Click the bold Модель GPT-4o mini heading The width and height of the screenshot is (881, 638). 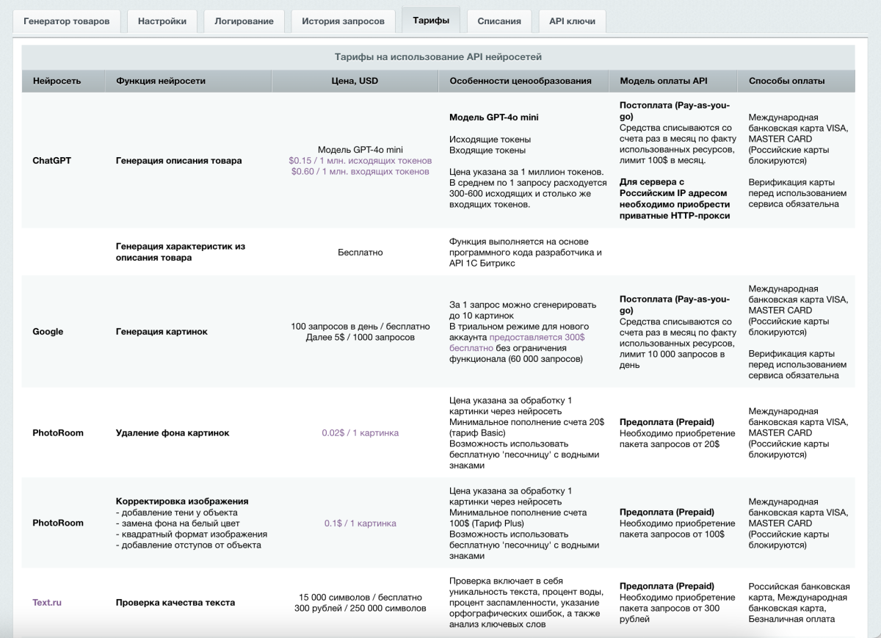494,117
